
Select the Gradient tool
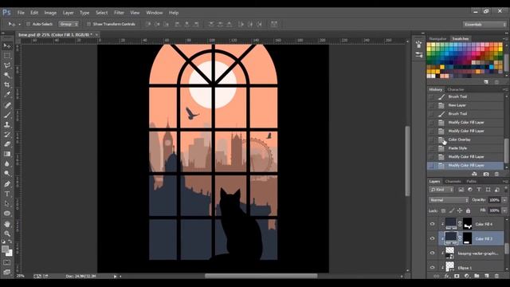[7, 154]
